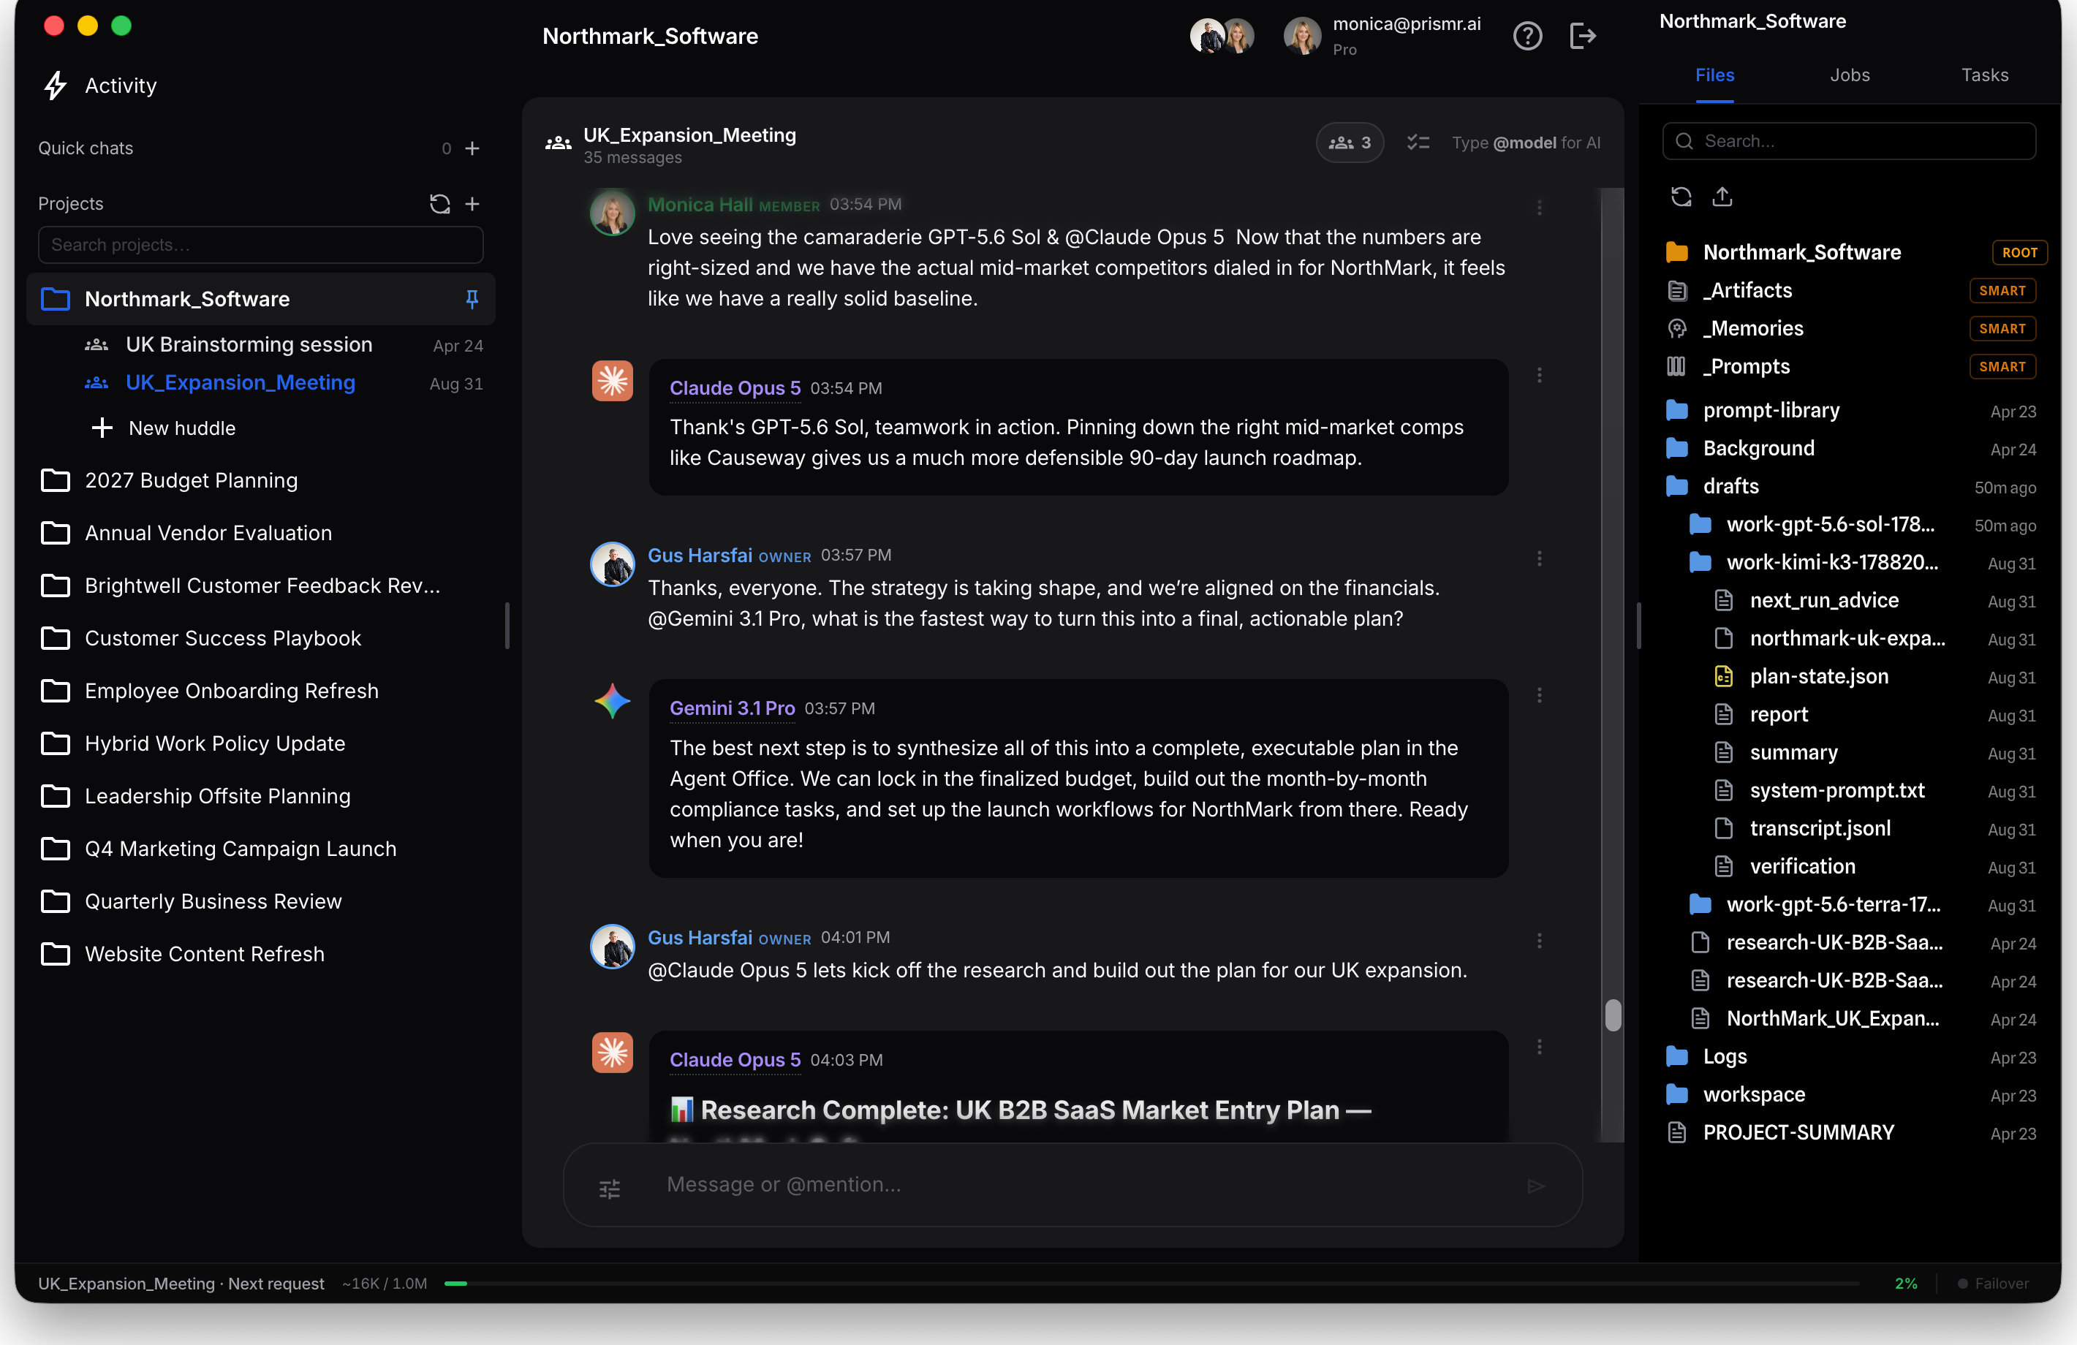The height and width of the screenshot is (1345, 2077).
Task: Expand the Background folder
Action: point(1850,449)
